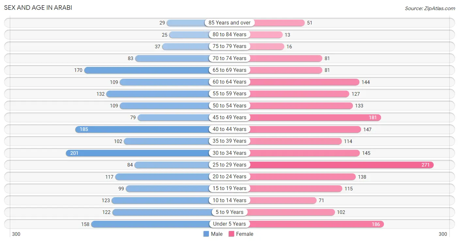This screenshot has height=242, width=459.
Task: Click the chart title Sex and Age in Arabi
Action: tap(38, 8)
